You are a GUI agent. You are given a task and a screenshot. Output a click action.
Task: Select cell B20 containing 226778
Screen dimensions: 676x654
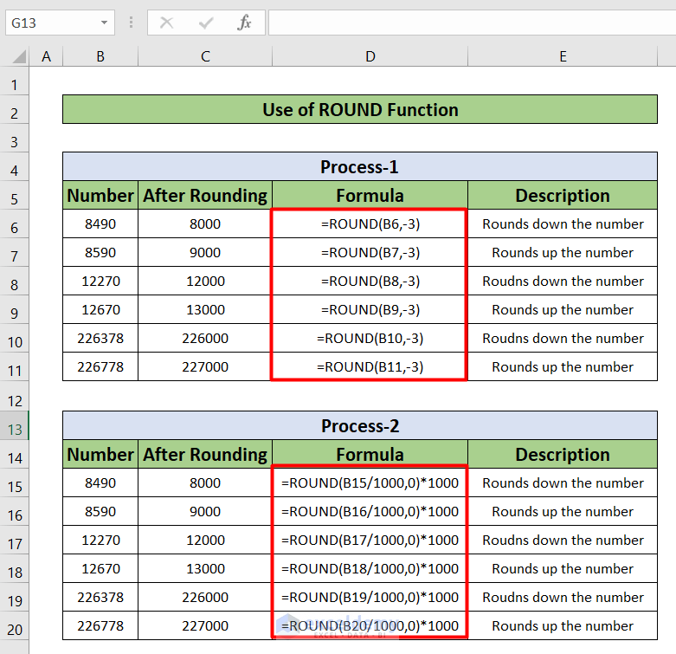100,625
